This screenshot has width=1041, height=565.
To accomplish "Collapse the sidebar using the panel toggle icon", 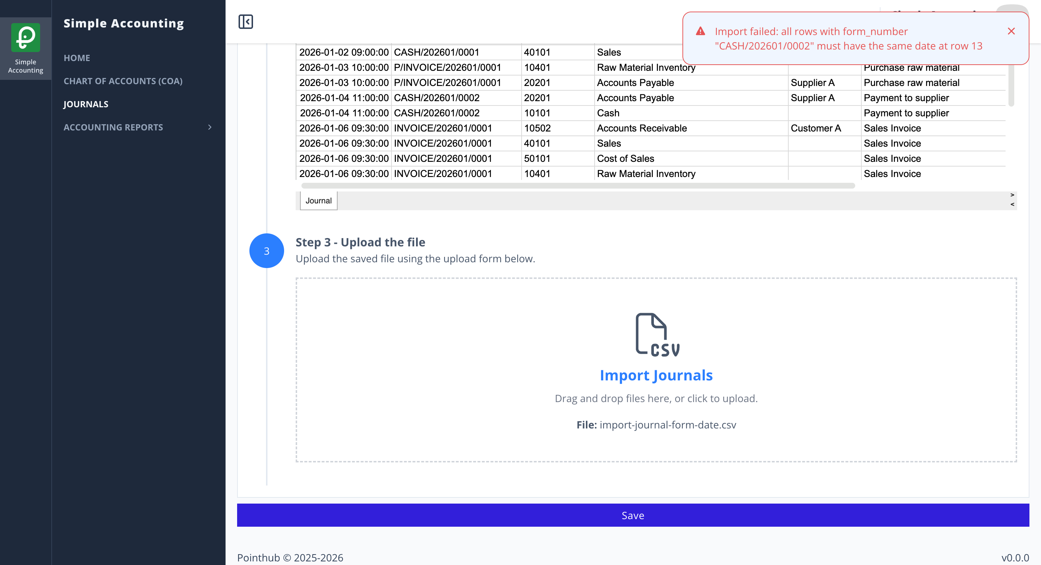I will click(x=246, y=22).
